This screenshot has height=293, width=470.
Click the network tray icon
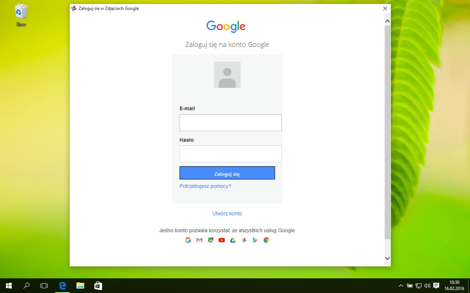[x=418, y=286]
